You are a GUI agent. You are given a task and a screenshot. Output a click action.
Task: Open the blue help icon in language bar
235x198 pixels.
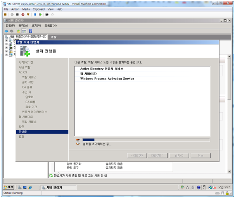click(199, 188)
